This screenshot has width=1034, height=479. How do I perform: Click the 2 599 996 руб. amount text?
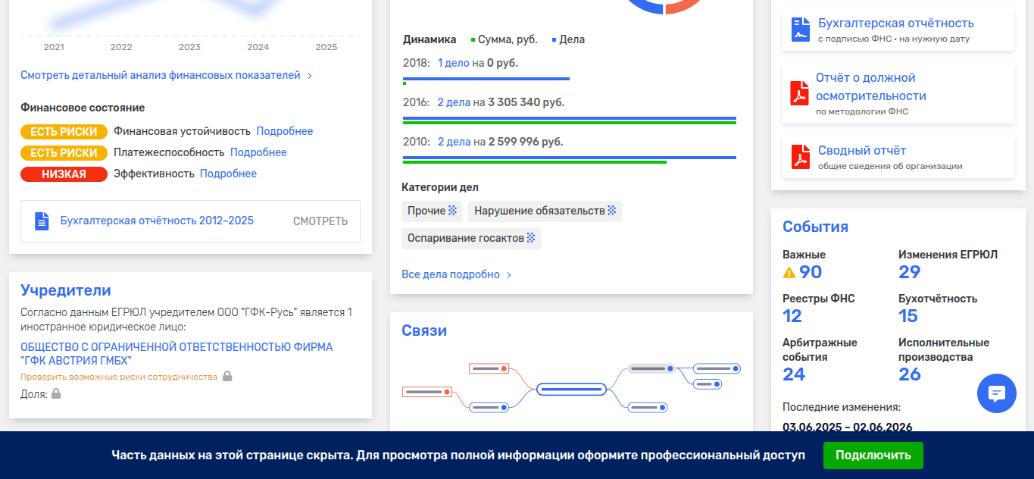526,142
